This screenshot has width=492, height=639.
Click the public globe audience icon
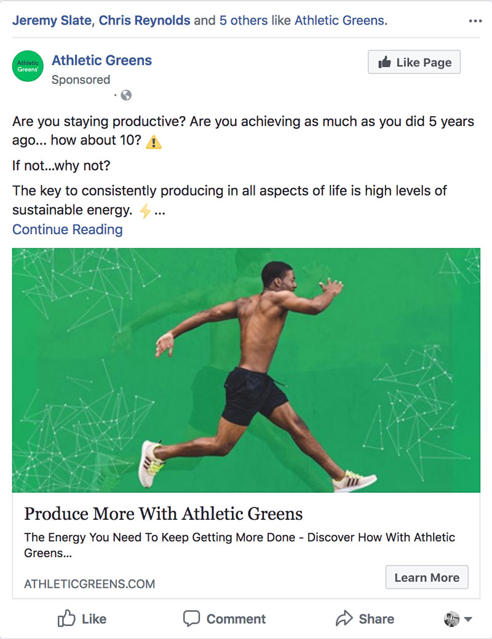pos(126,95)
